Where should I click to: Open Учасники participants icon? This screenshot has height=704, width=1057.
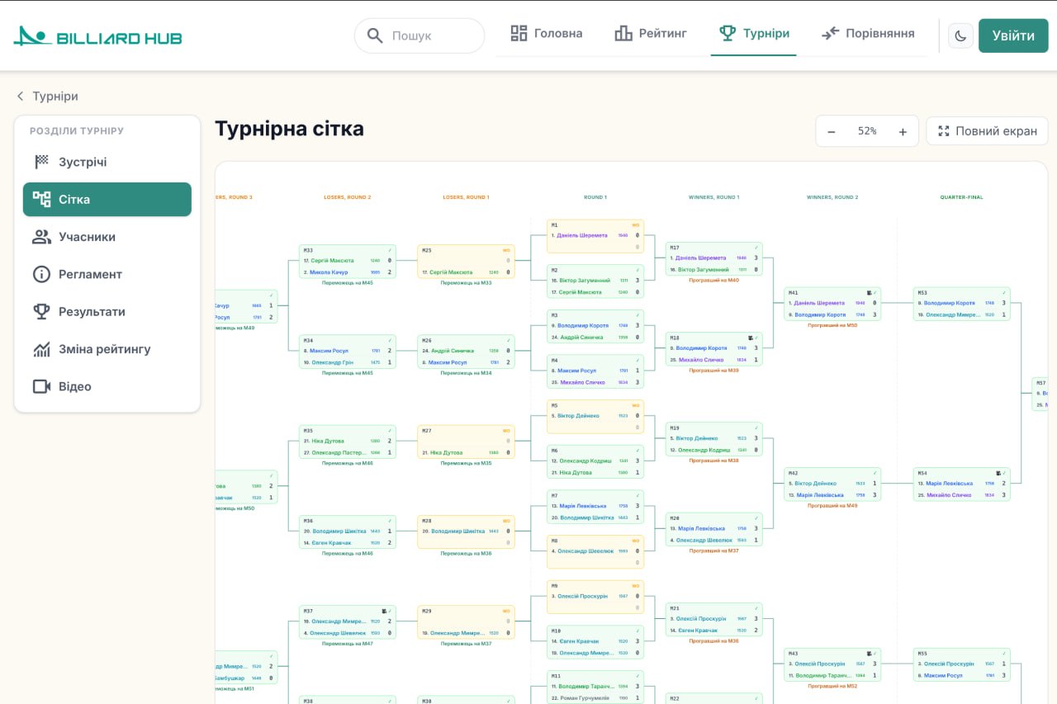[41, 237]
